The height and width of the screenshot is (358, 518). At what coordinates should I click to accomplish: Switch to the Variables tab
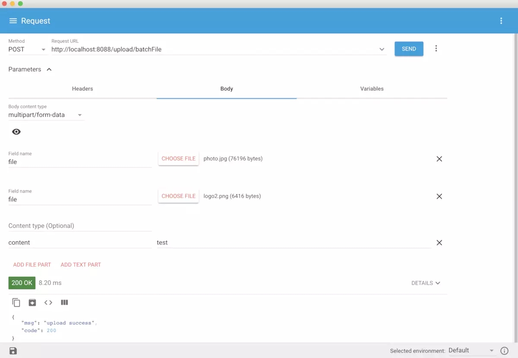(372, 89)
